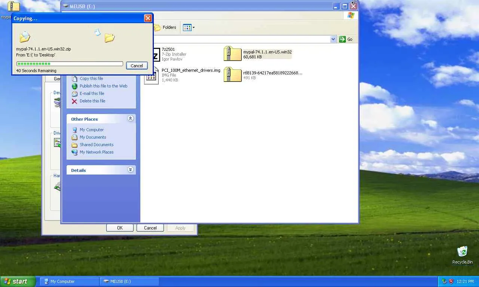Click the destination folder icon in Copying dialog

[x=109, y=37]
